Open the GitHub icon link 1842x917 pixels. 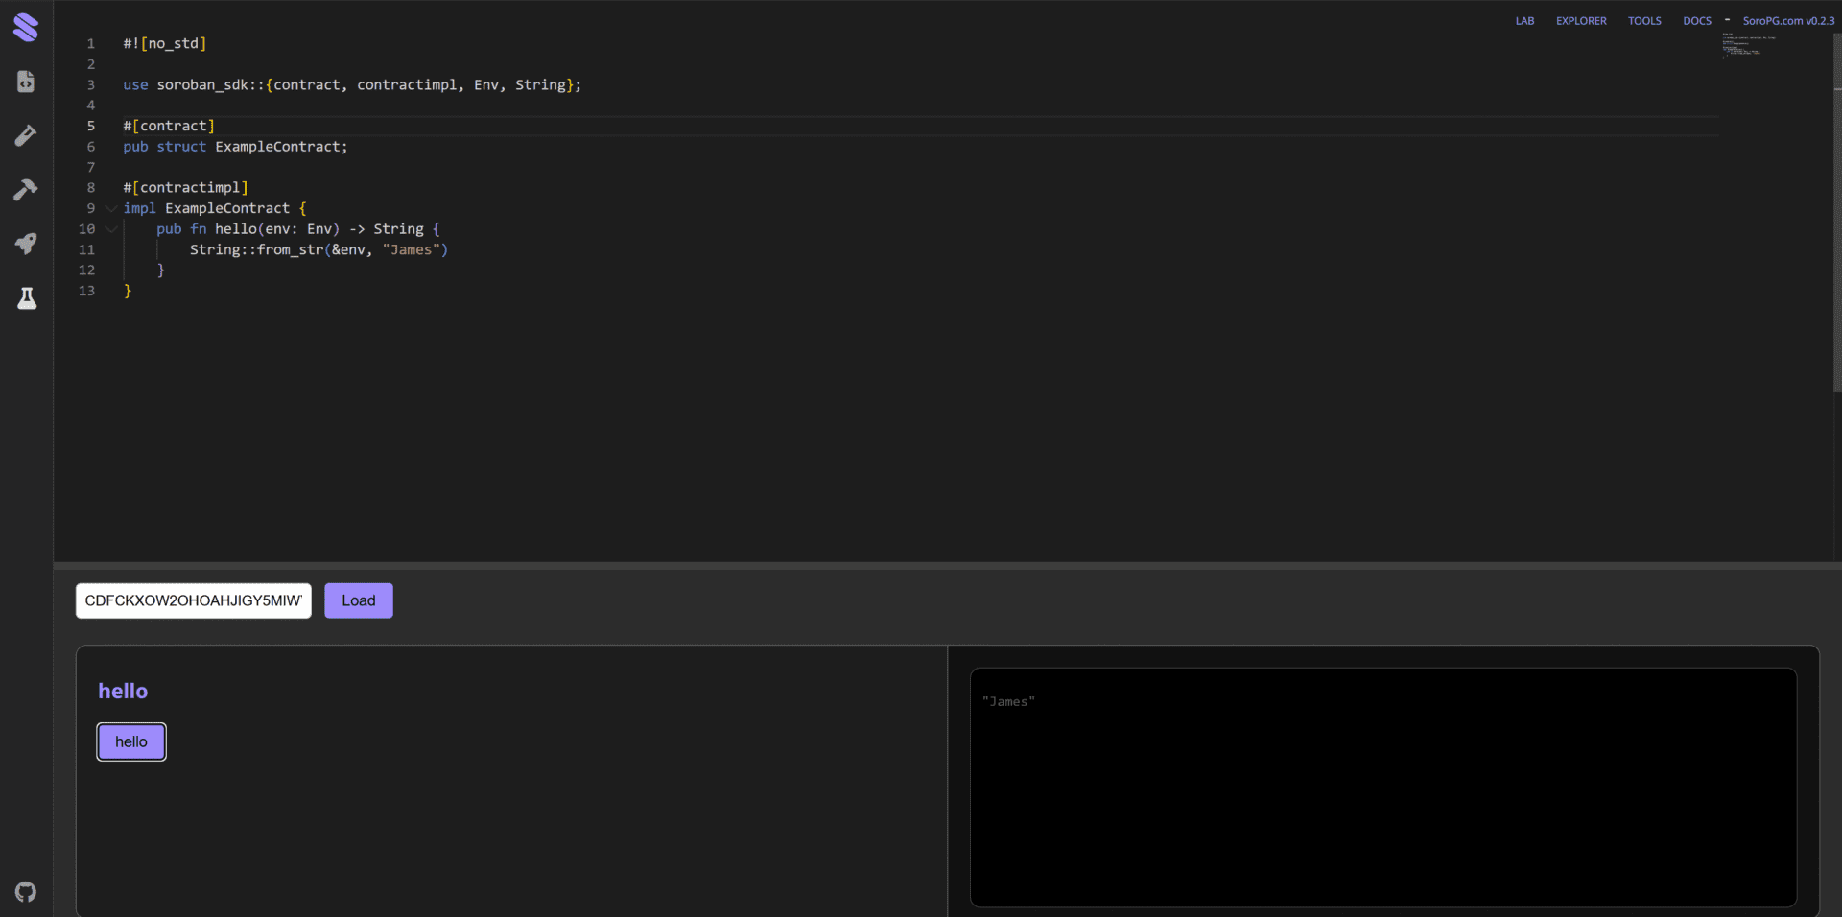(26, 892)
